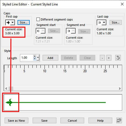Screen dimensions: 126x126
Task: Click Save as New button
Action: (16, 120)
